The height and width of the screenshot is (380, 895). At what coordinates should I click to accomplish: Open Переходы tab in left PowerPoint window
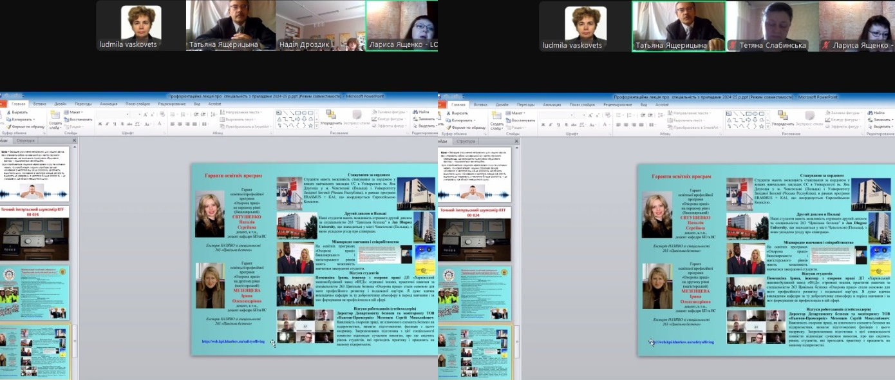83,104
